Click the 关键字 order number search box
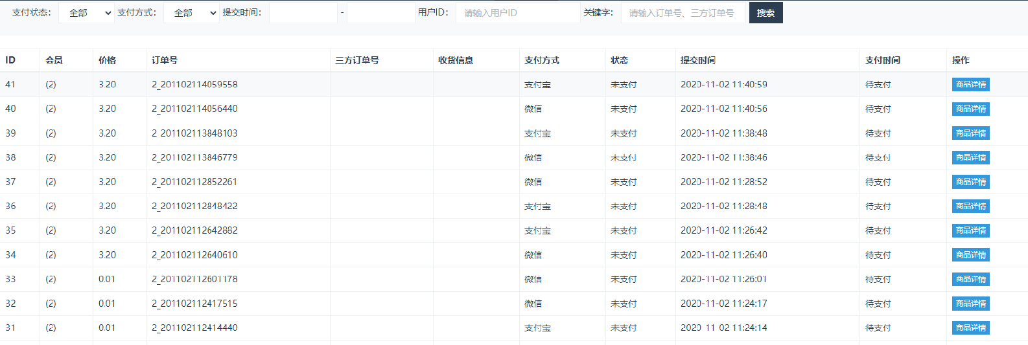Viewport: 1028px width, 345px height. click(x=682, y=13)
